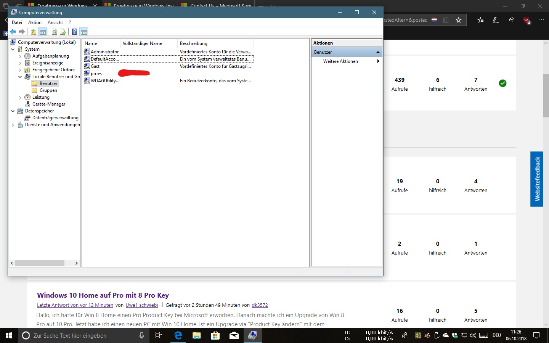Select Computerverwaltung (Lokal) root node
The height and width of the screenshot is (343, 549).
47,42
